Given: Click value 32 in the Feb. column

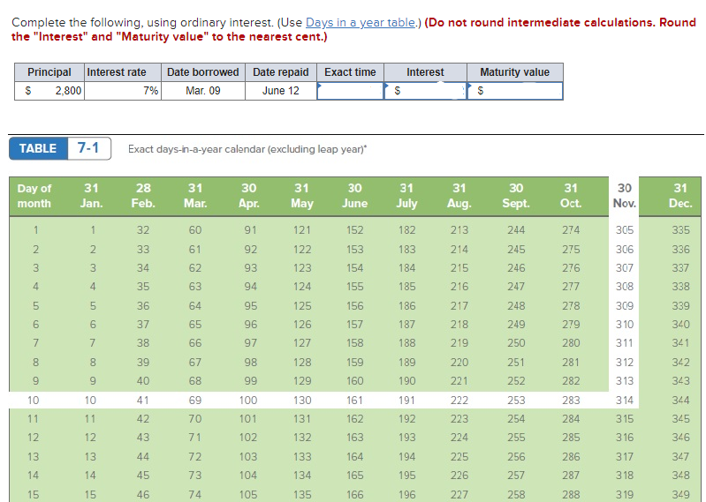Looking at the screenshot, I should (143, 230).
